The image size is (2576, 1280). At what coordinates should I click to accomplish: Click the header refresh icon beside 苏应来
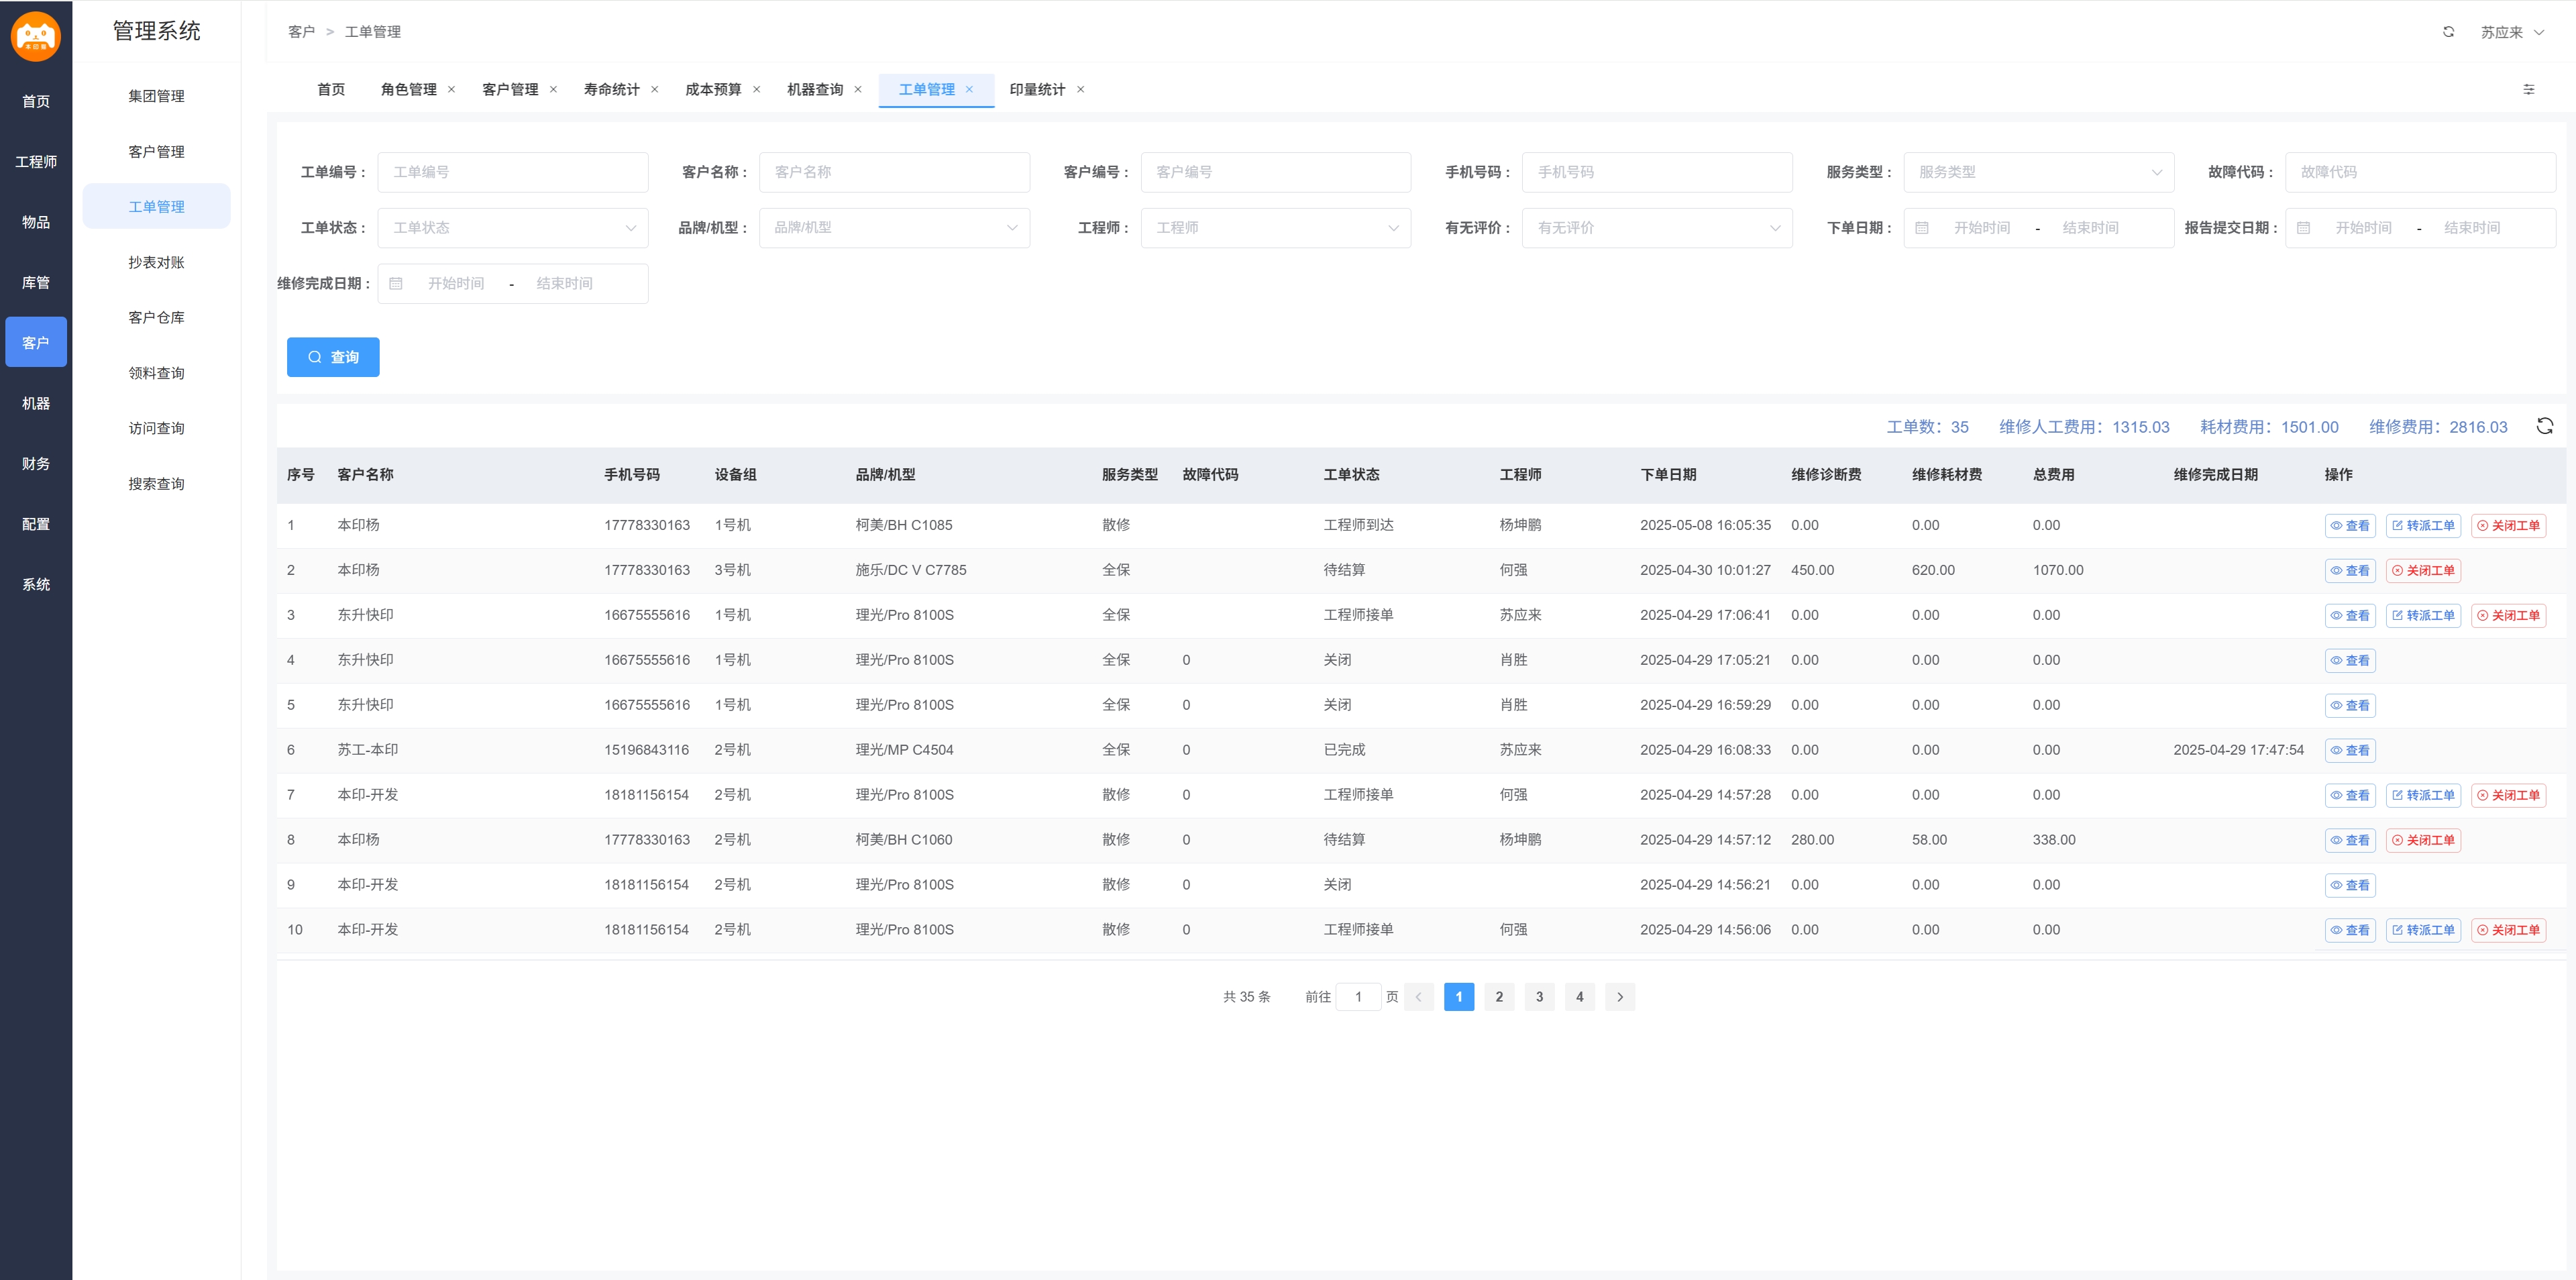[2448, 32]
